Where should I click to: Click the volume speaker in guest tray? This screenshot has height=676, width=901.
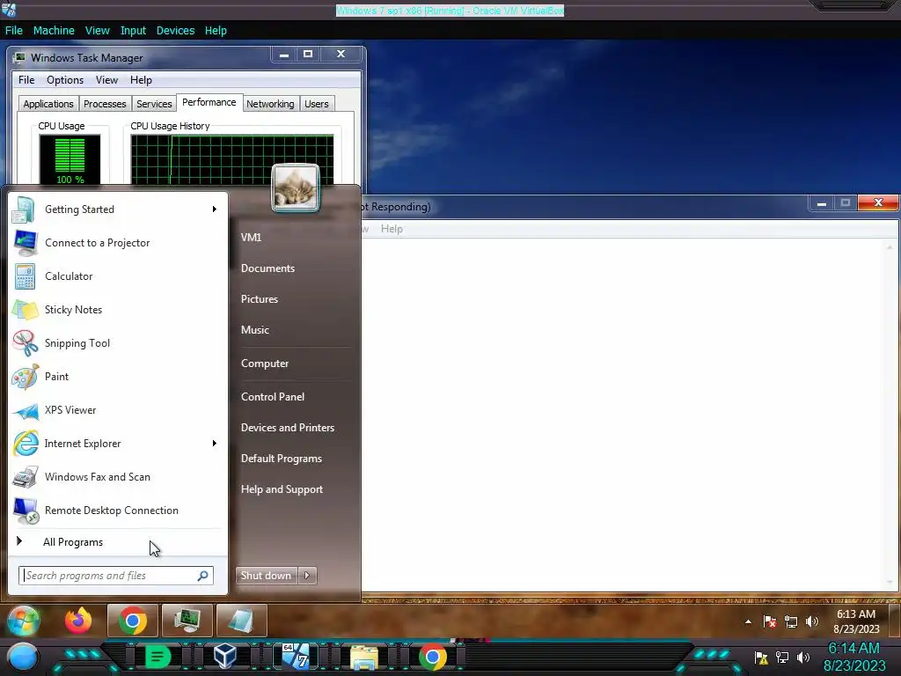pyautogui.click(x=812, y=621)
